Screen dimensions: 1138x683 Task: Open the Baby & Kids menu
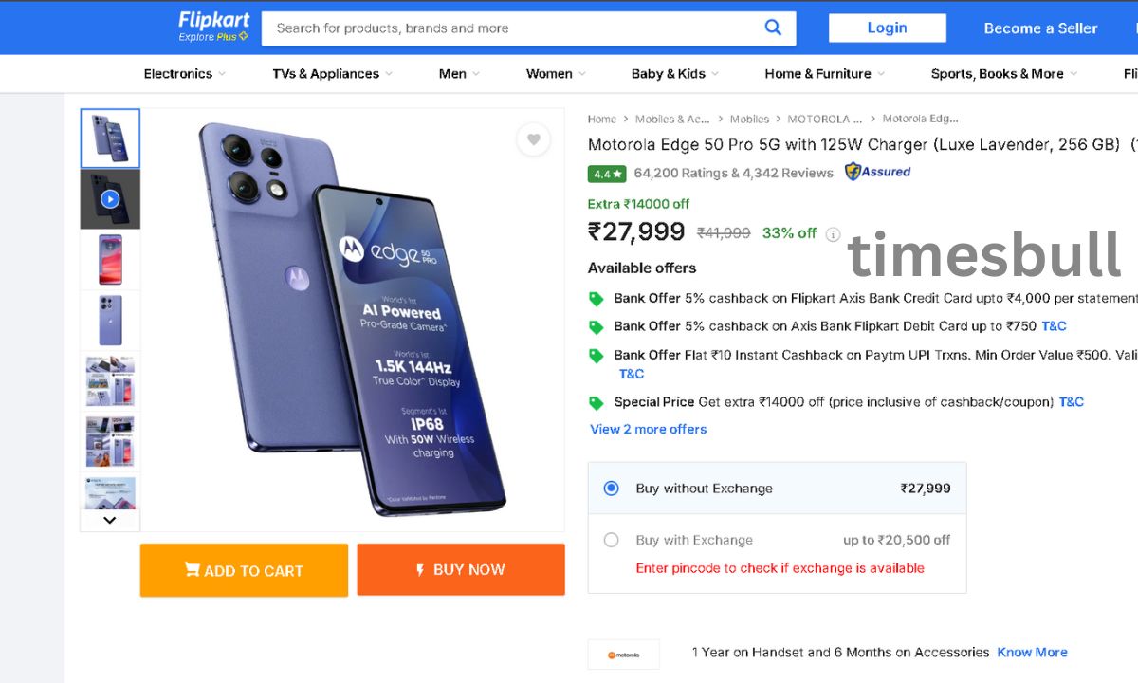674,74
